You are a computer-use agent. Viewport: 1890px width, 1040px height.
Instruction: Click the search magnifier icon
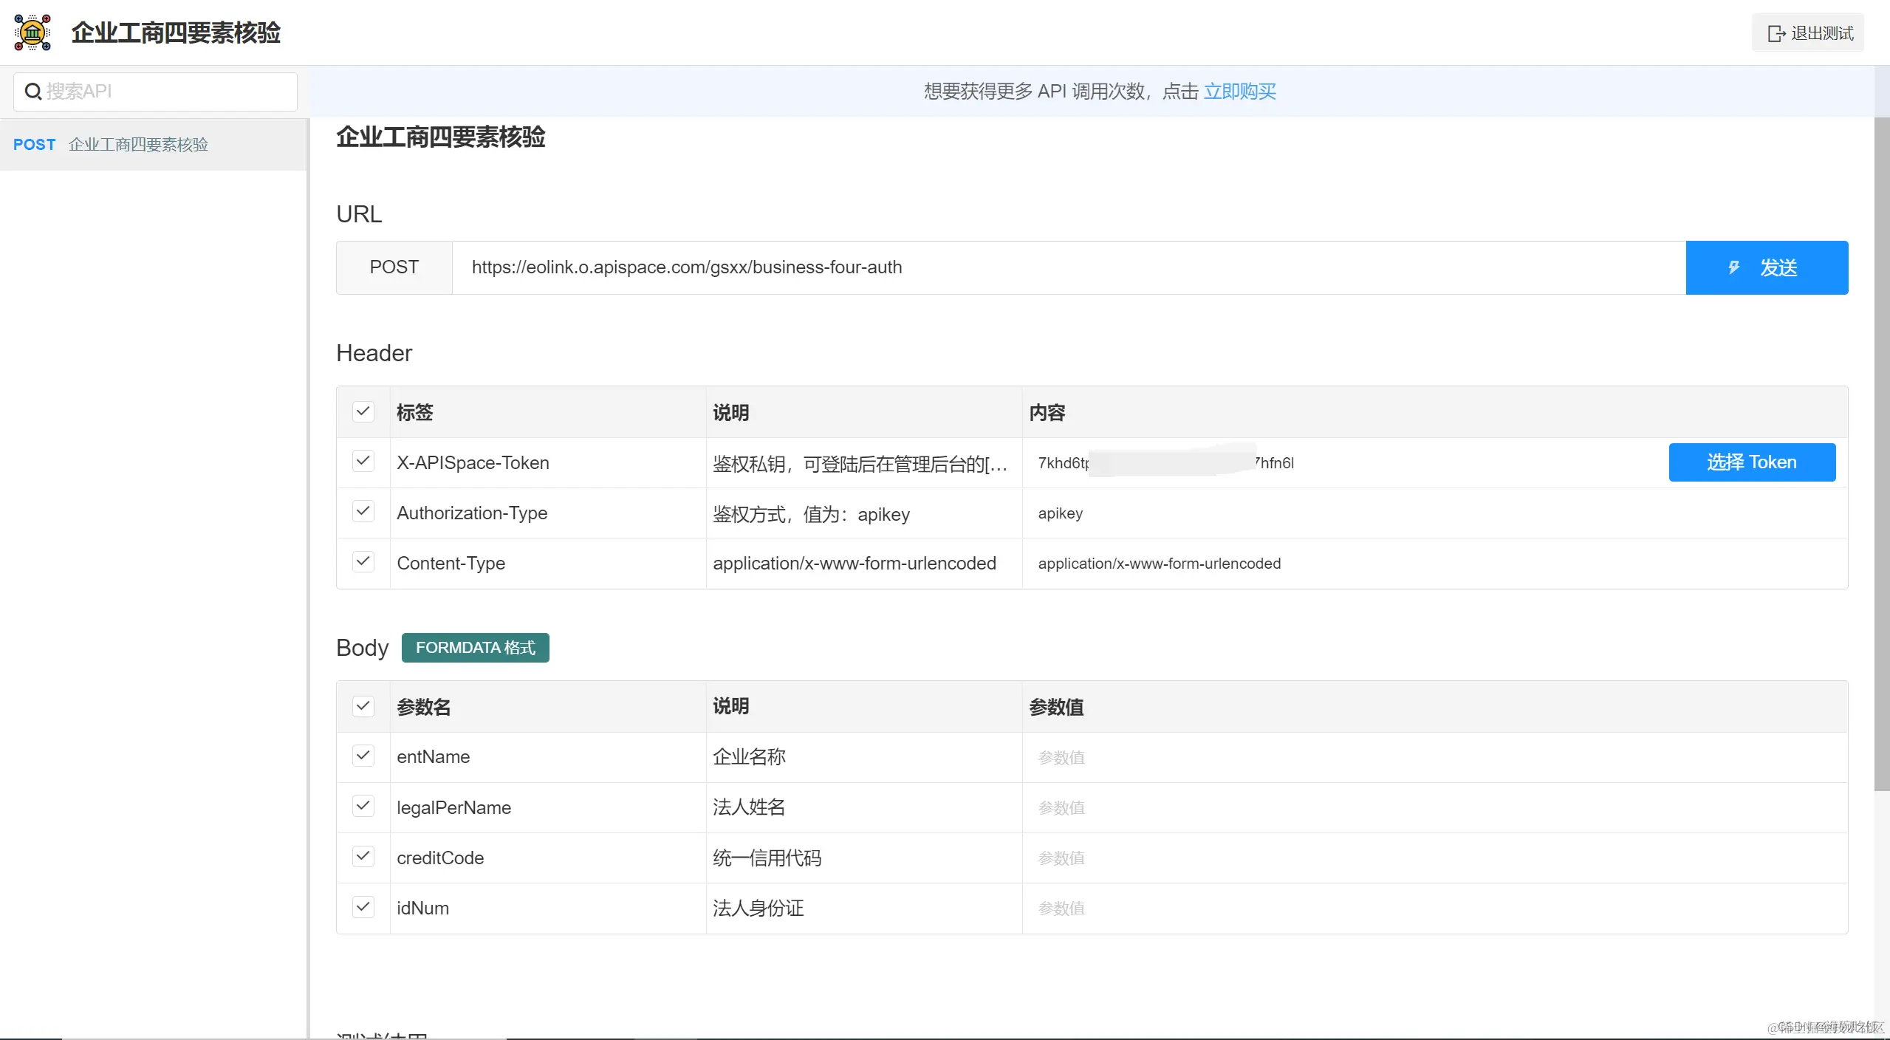[32, 92]
